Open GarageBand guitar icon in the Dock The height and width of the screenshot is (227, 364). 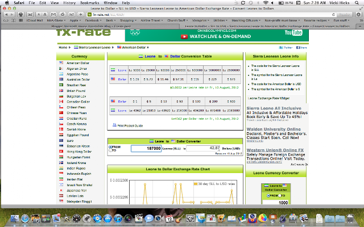click(180, 218)
